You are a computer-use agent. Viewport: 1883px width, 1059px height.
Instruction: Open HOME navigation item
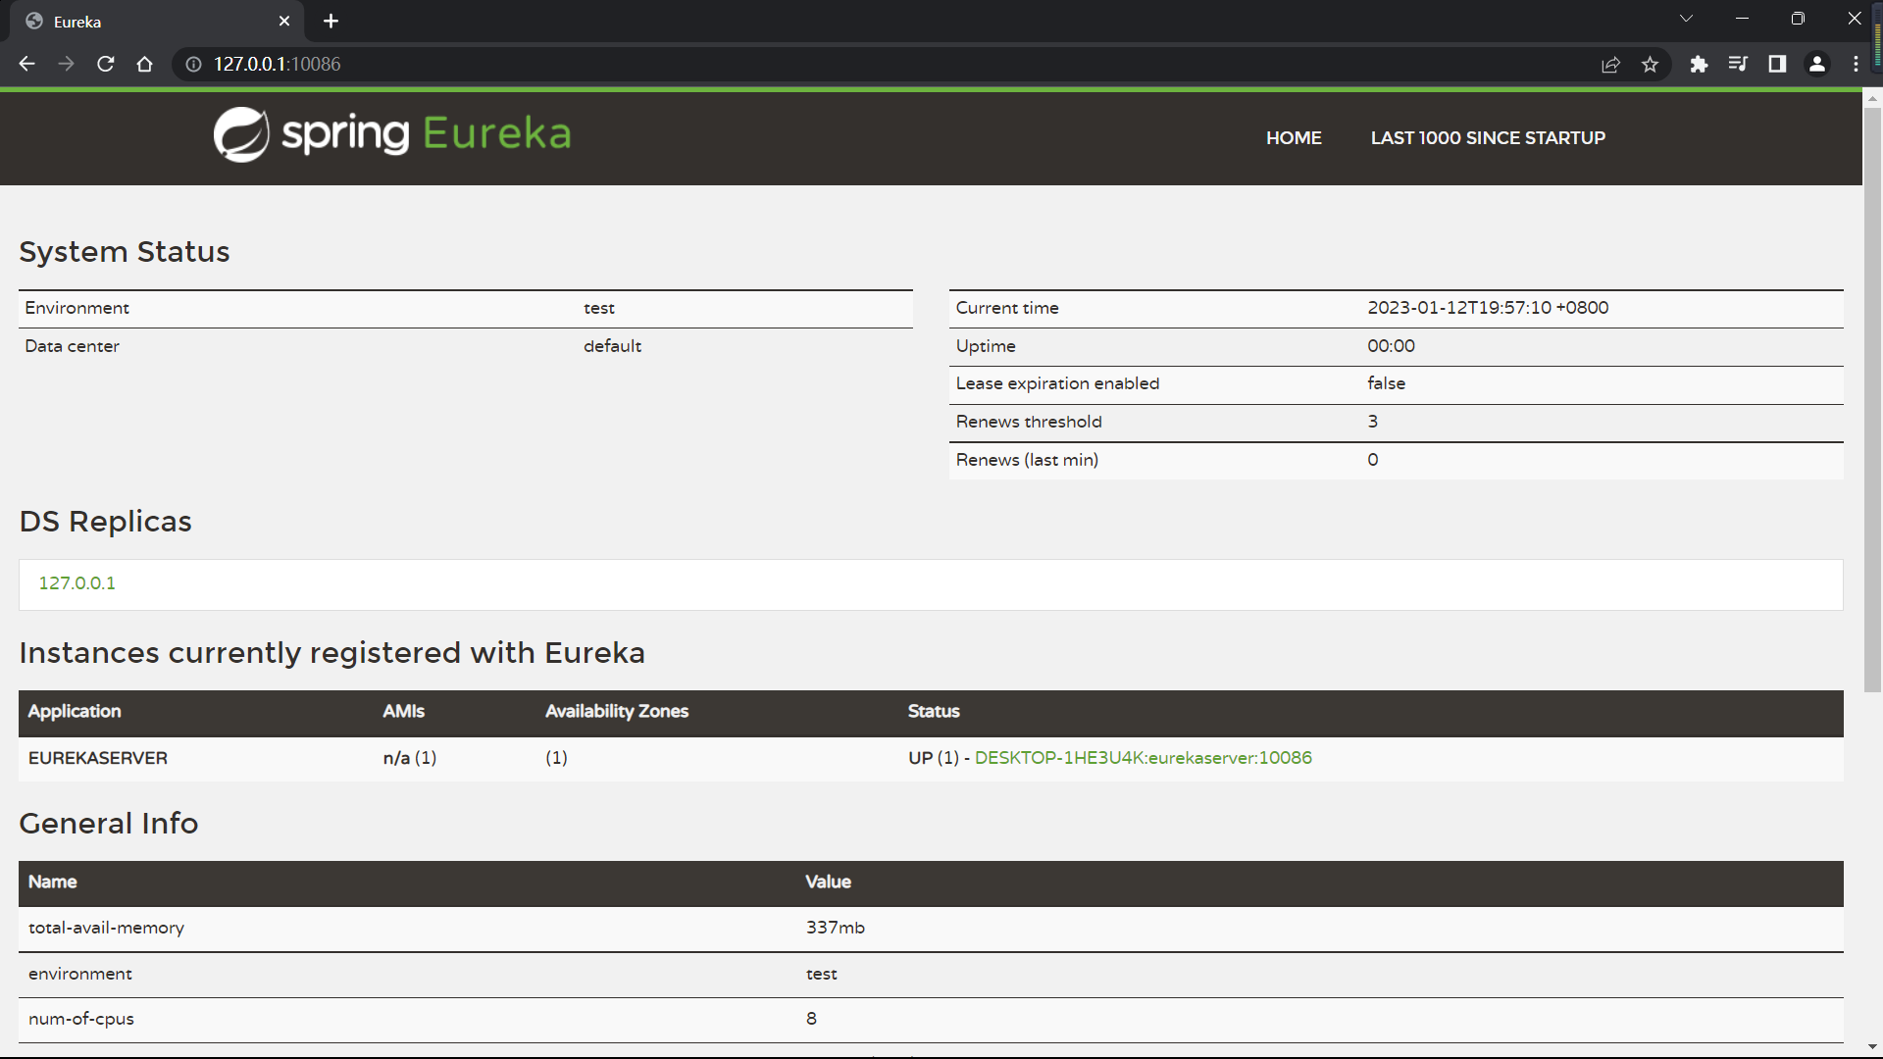click(1294, 138)
